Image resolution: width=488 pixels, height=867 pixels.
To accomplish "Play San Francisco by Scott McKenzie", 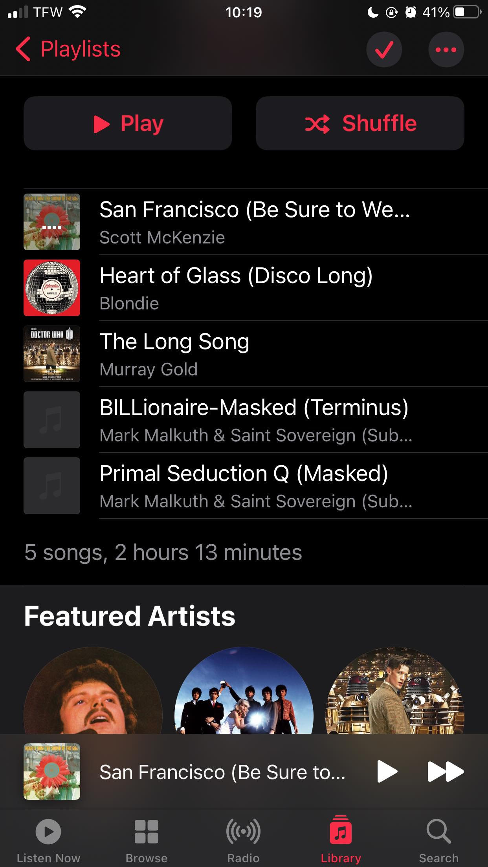I will [x=255, y=222].
